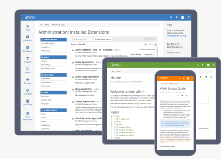Open notifications bell in blue header
The height and width of the screenshot is (159, 221).
coord(176,17)
